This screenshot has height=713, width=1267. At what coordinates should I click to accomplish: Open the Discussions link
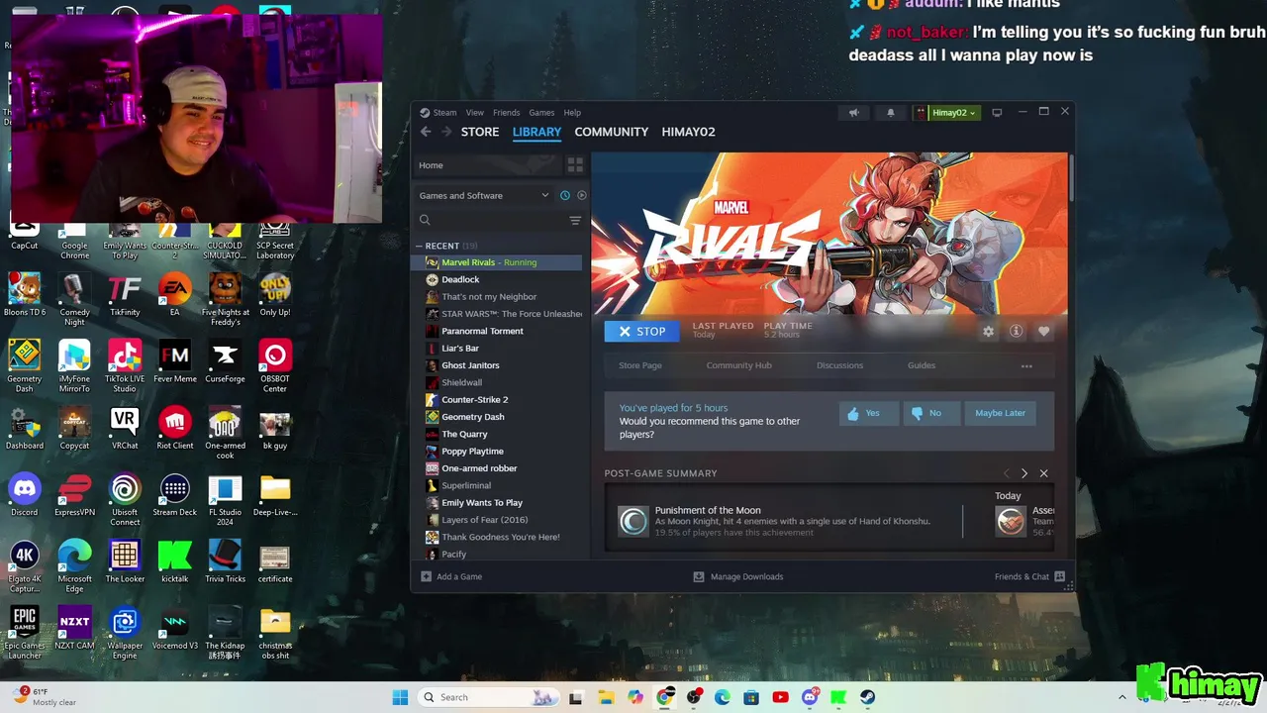coord(839,365)
